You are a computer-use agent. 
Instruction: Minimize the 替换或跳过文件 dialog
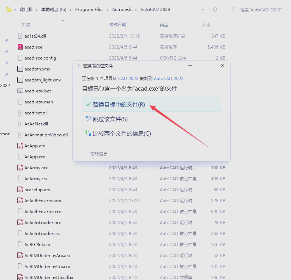pos(190,66)
